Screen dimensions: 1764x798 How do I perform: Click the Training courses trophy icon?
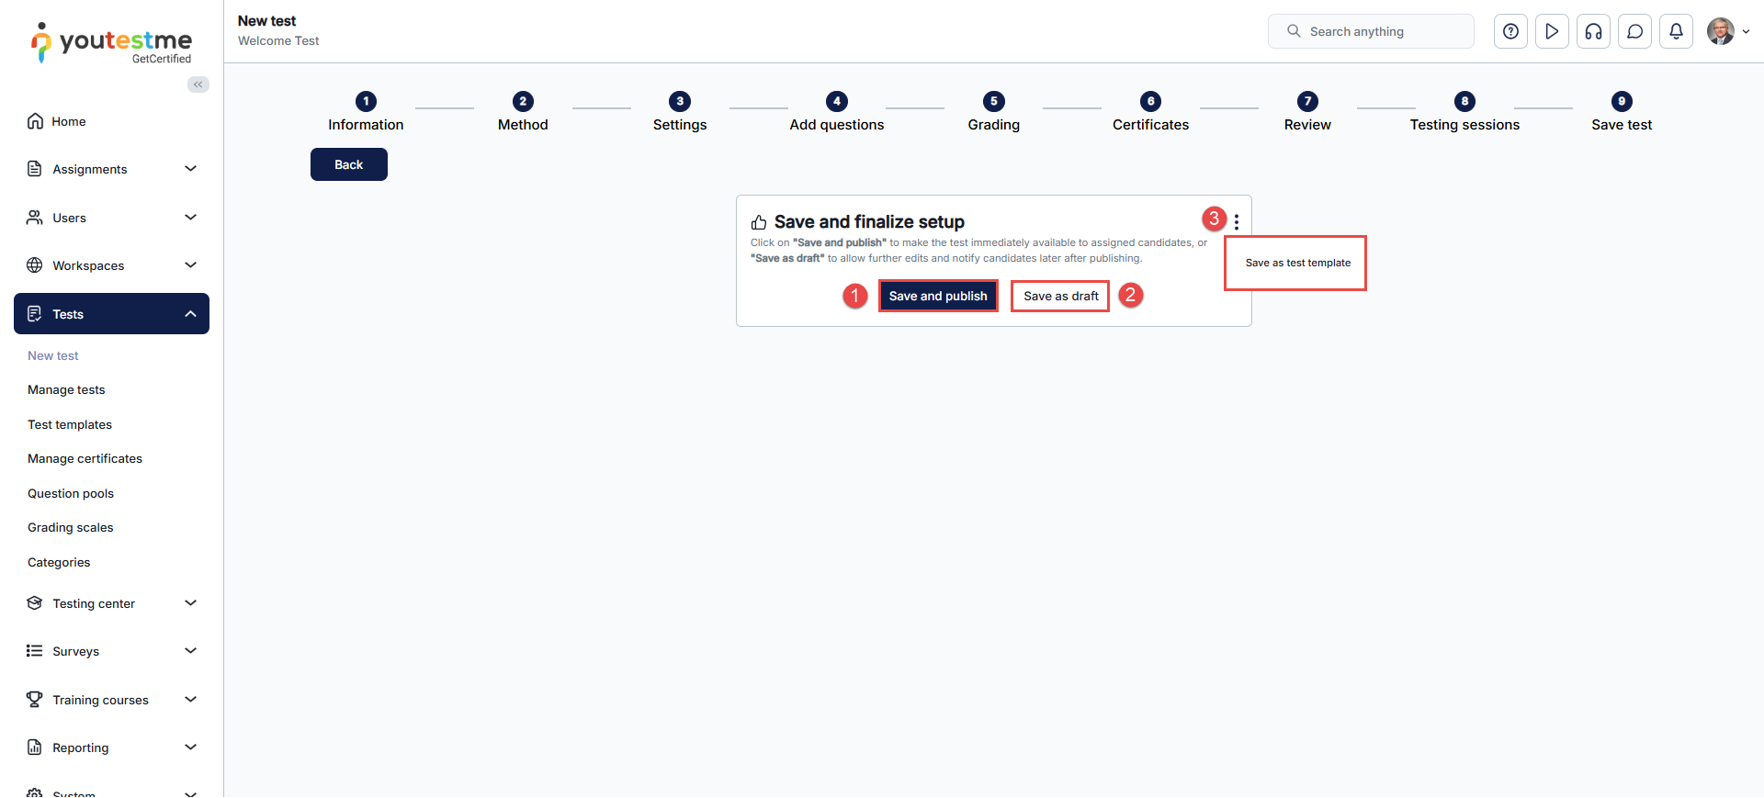pos(35,700)
